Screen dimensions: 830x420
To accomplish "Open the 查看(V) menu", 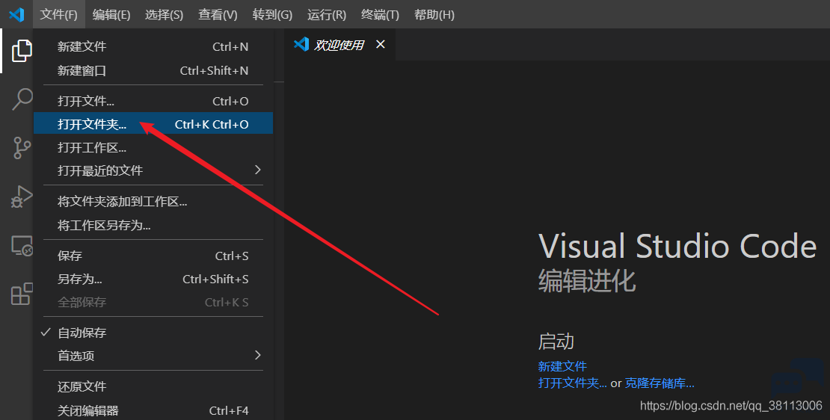I will pos(218,14).
